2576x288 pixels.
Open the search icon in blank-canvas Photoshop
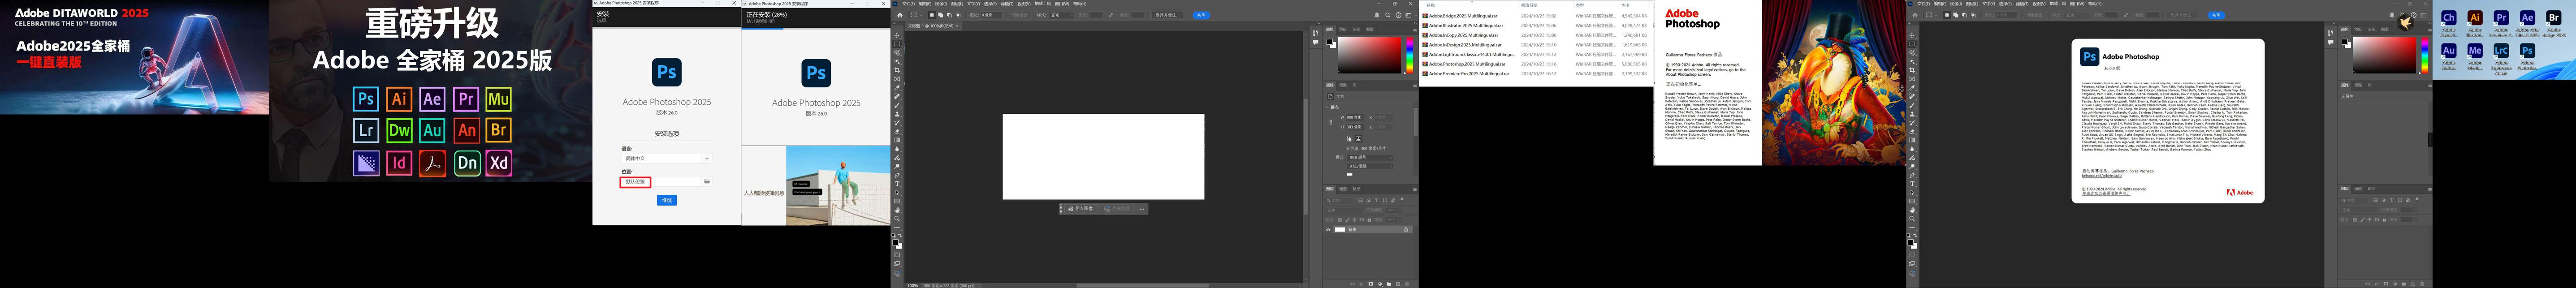tap(1388, 15)
